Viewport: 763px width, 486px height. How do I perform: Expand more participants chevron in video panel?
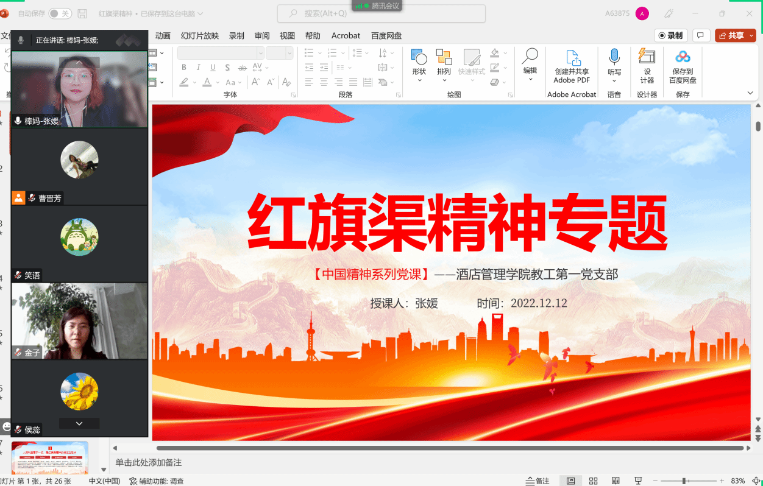pos(79,423)
